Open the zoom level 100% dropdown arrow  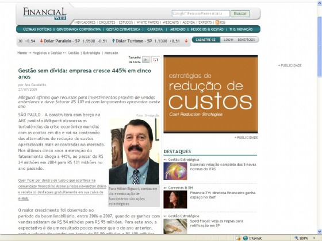tap(314, 238)
